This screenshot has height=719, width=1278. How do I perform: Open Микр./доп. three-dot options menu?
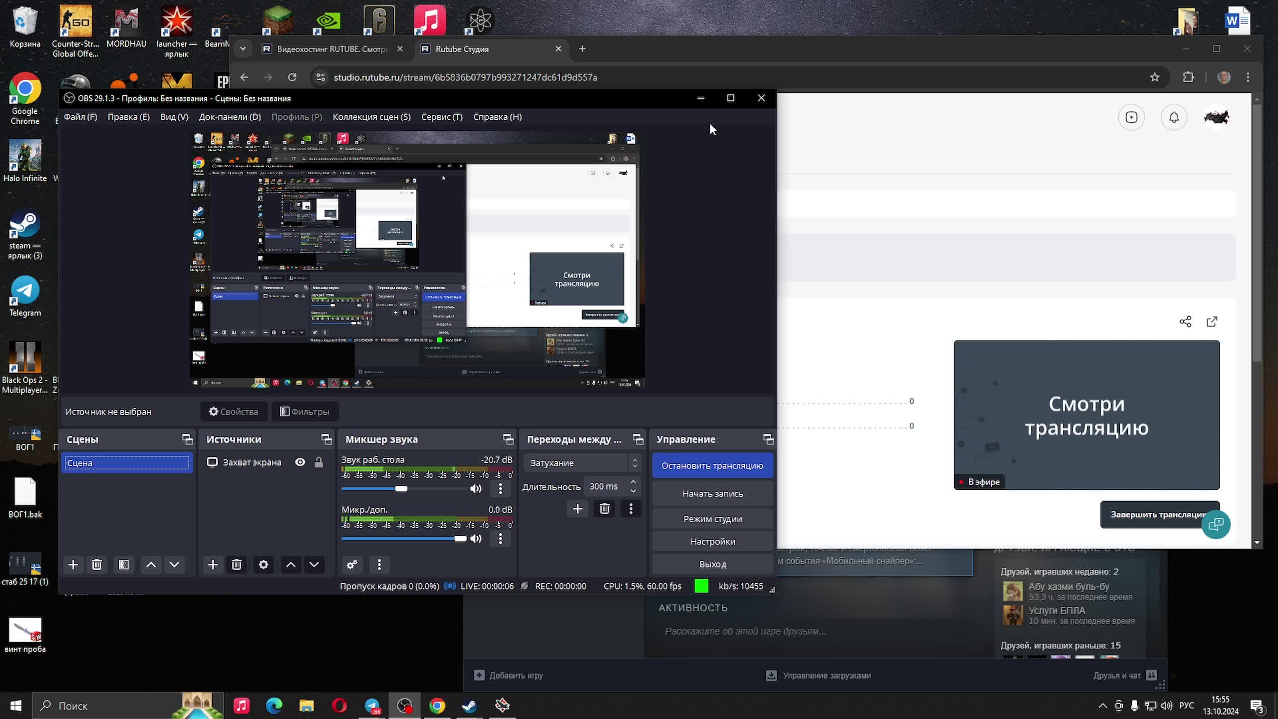point(500,539)
